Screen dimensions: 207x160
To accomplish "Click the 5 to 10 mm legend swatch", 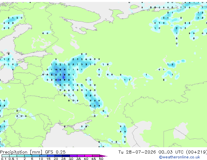I will [36, 156].
